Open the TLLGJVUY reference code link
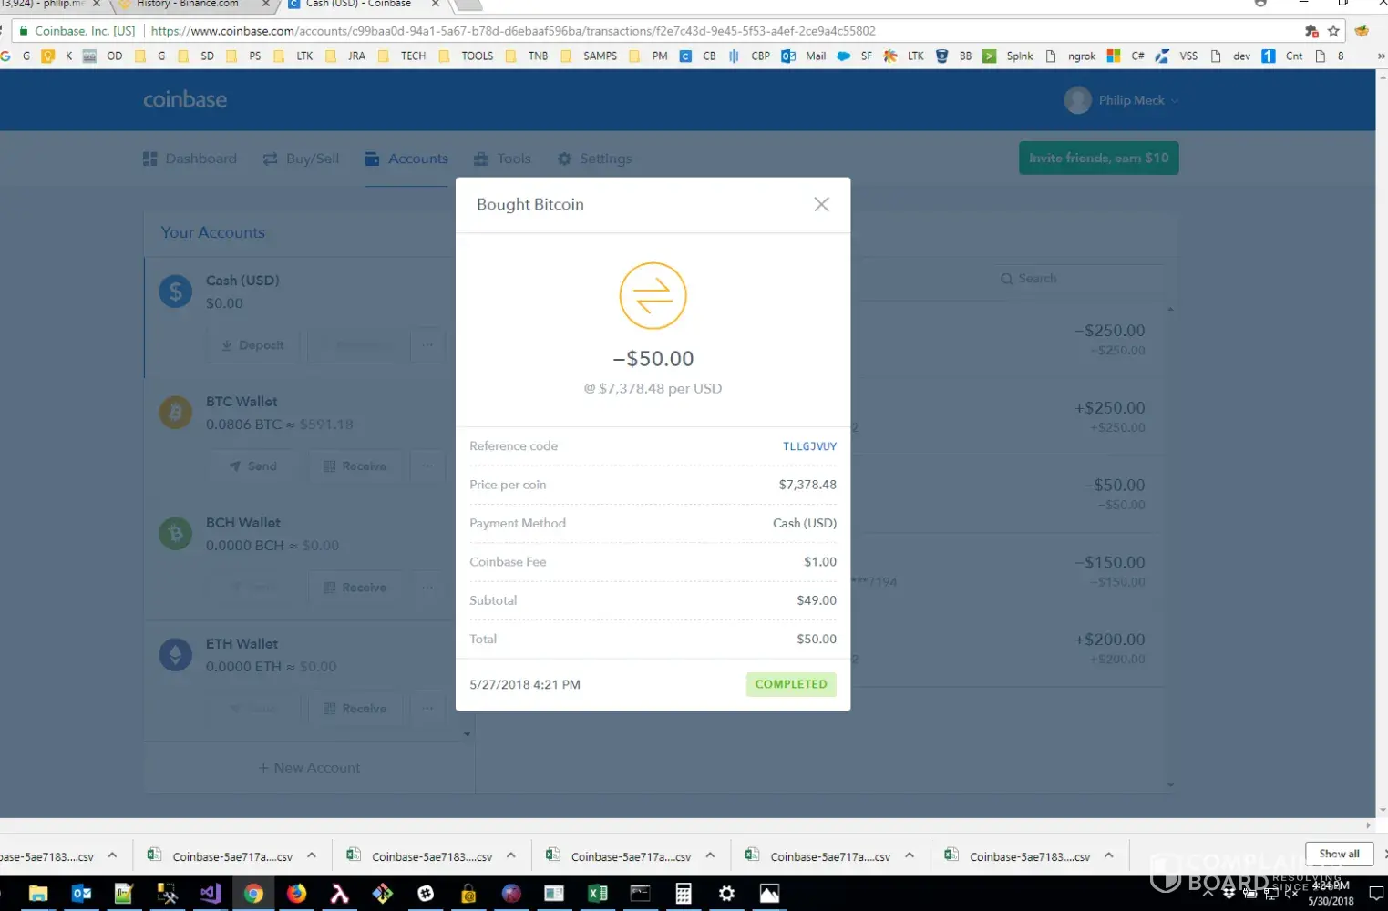Viewport: 1388px width, 911px height. (809, 446)
